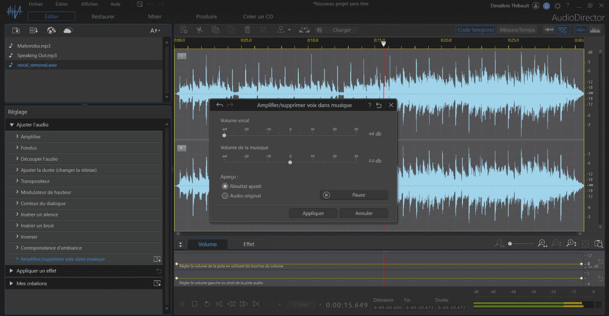The image size is (609, 316).
Task: Switch to the Effet tab
Action: [x=248, y=244]
